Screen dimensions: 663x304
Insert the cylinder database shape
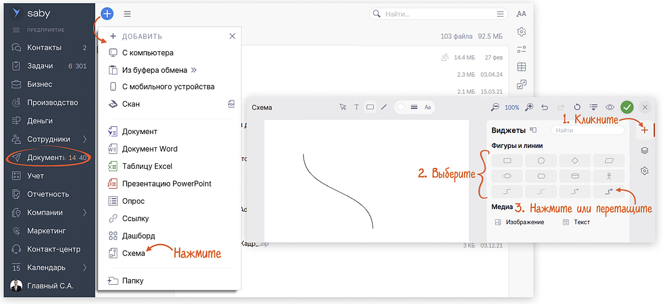click(575, 176)
